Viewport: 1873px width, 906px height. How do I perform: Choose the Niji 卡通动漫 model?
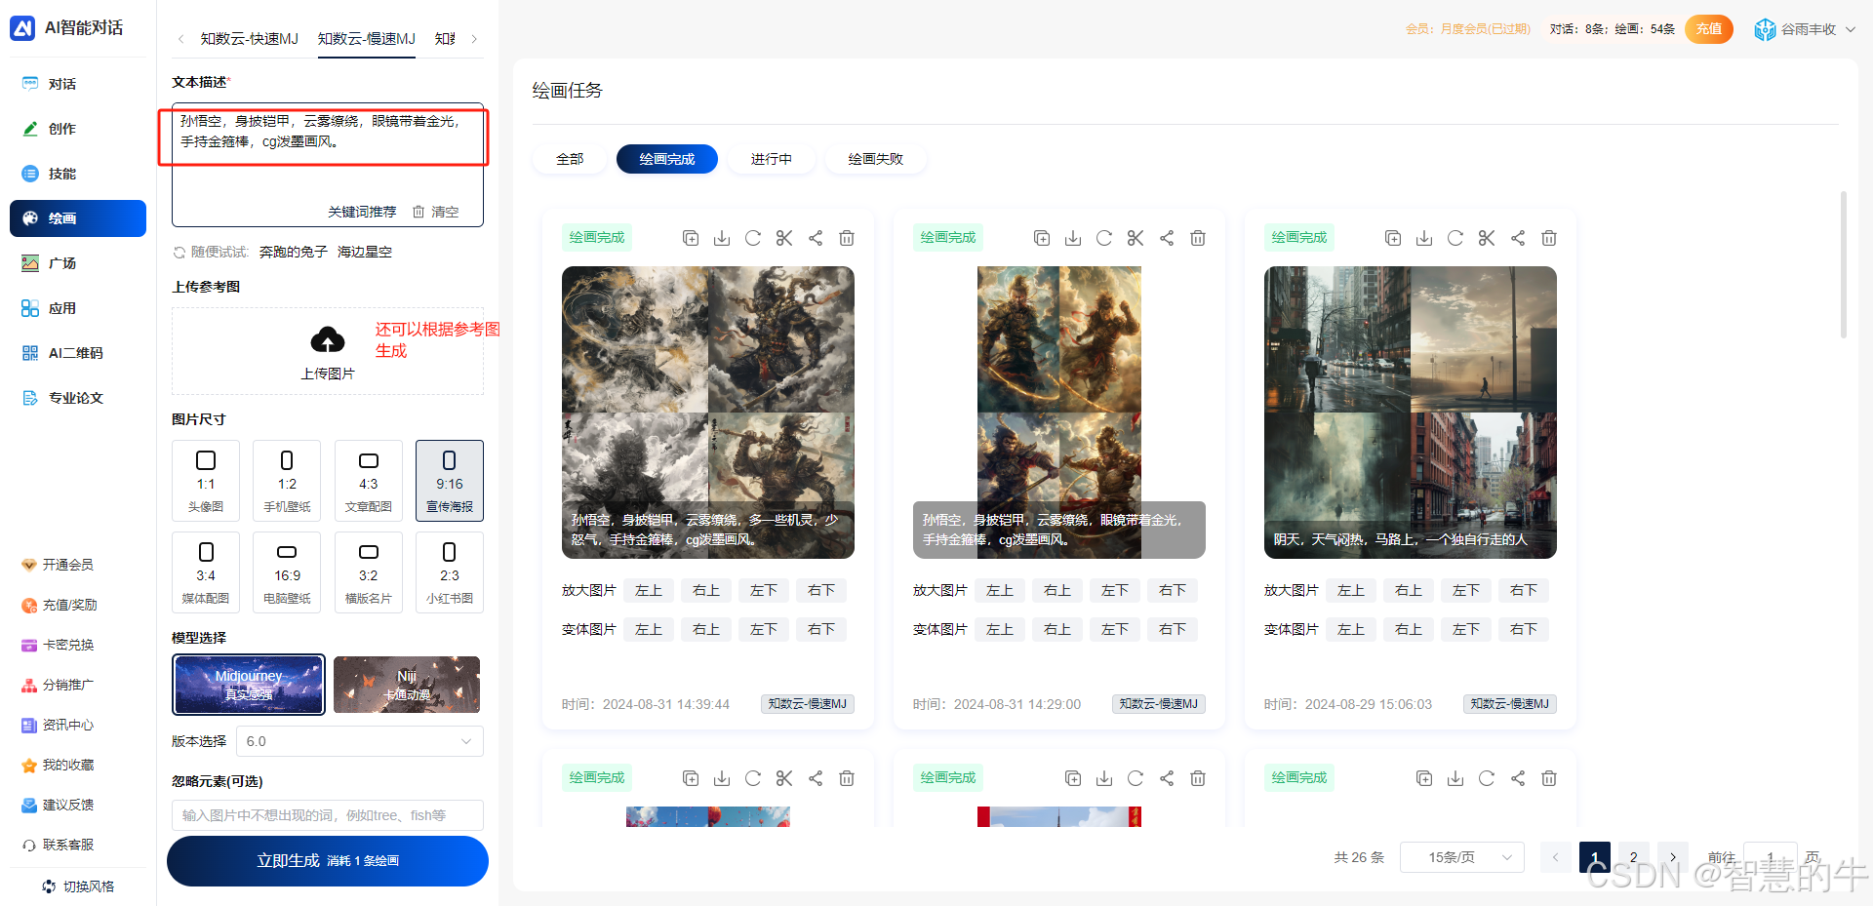407,685
